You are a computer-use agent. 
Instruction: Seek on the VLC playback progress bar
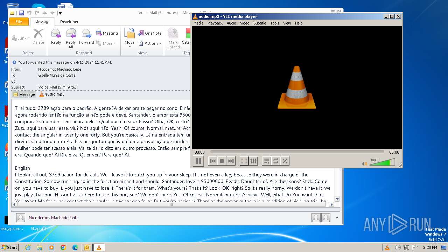(297, 152)
